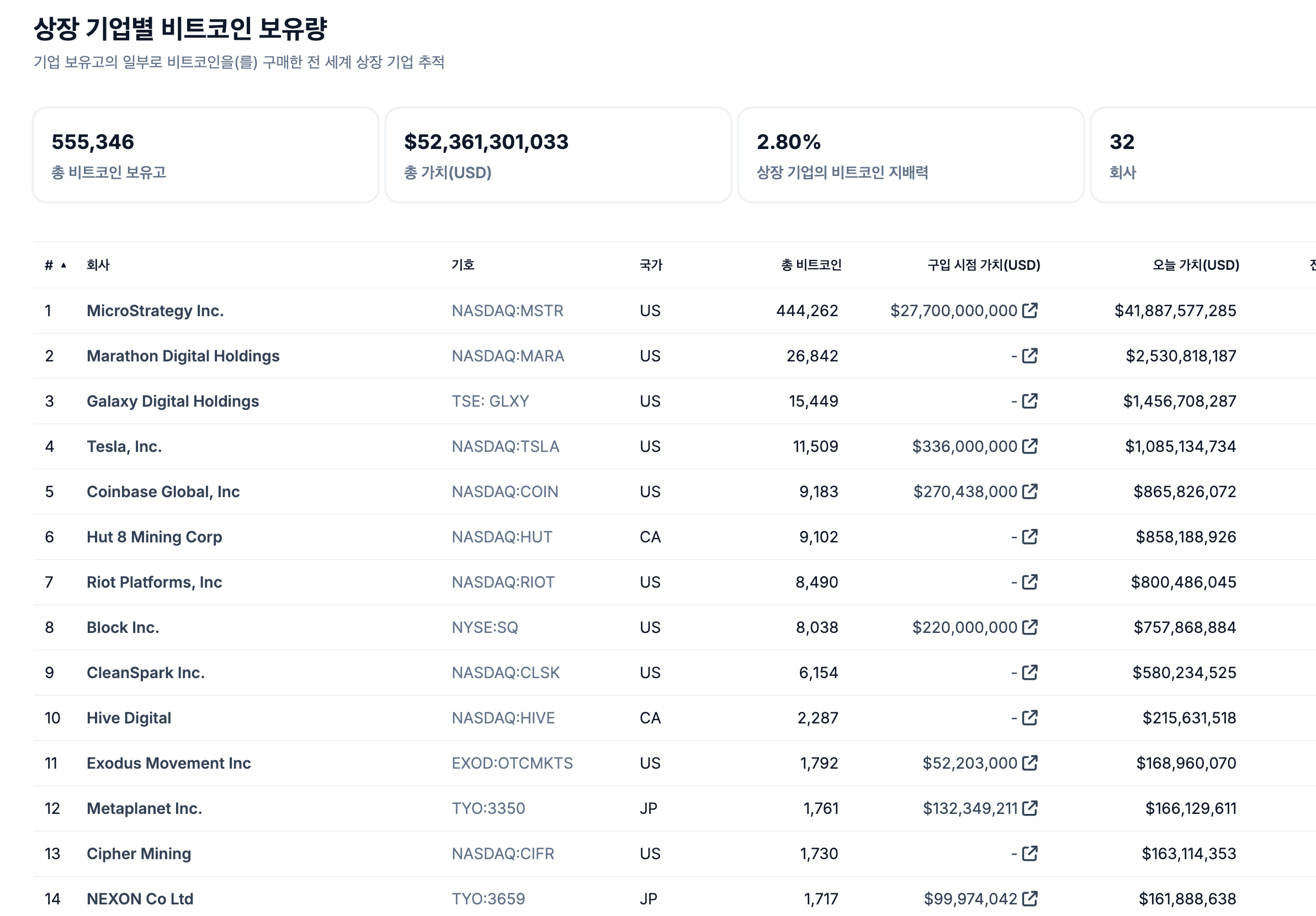
Task: Open Coinbase Global, Inc link
Action: click(x=163, y=492)
